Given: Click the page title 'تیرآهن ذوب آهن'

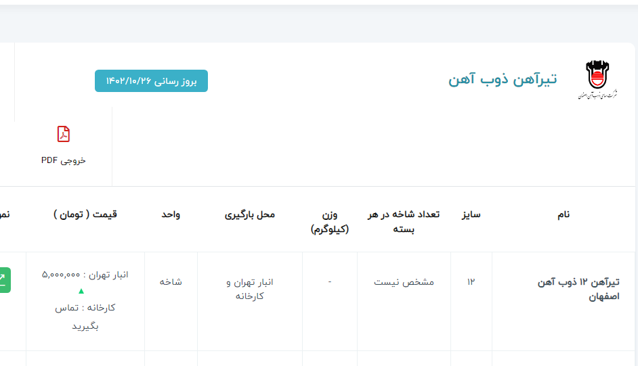Looking at the screenshot, I should [503, 79].
